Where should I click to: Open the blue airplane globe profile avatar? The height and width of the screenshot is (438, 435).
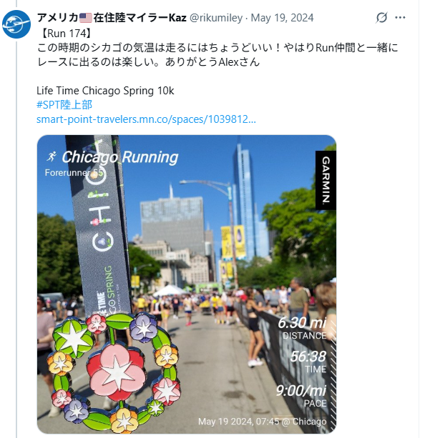pyautogui.click(x=16, y=24)
